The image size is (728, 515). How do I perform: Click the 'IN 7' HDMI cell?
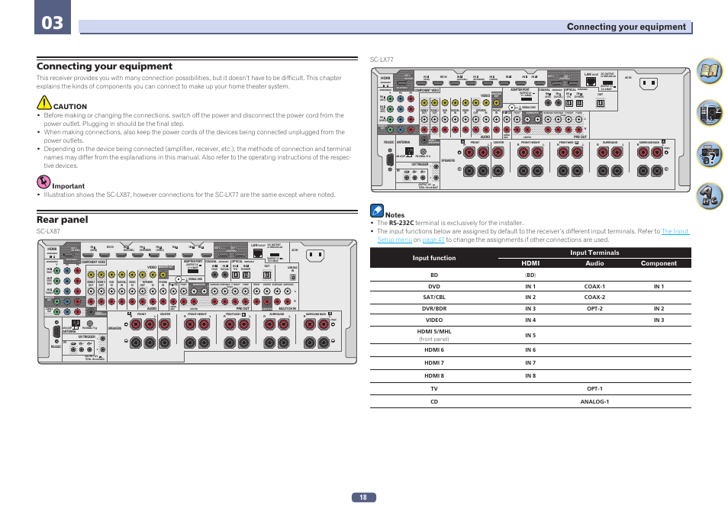click(x=530, y=363)
